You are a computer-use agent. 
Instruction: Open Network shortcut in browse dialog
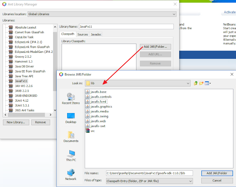(x=71, y=175)
